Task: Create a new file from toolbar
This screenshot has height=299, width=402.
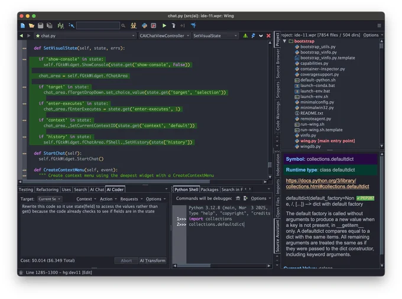Action: [23, 25]
